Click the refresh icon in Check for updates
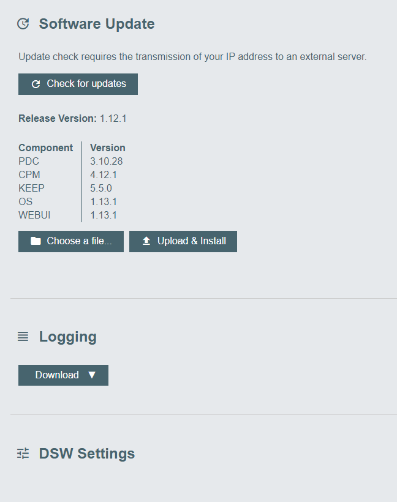 [x=36, y=84]
